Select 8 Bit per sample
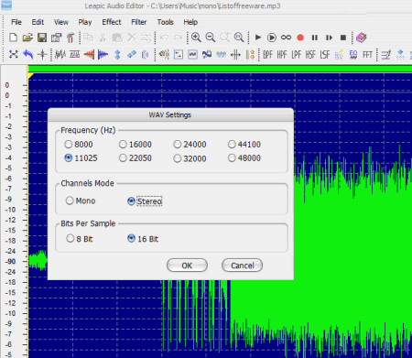Screen dimensions: 412x358 80,239
